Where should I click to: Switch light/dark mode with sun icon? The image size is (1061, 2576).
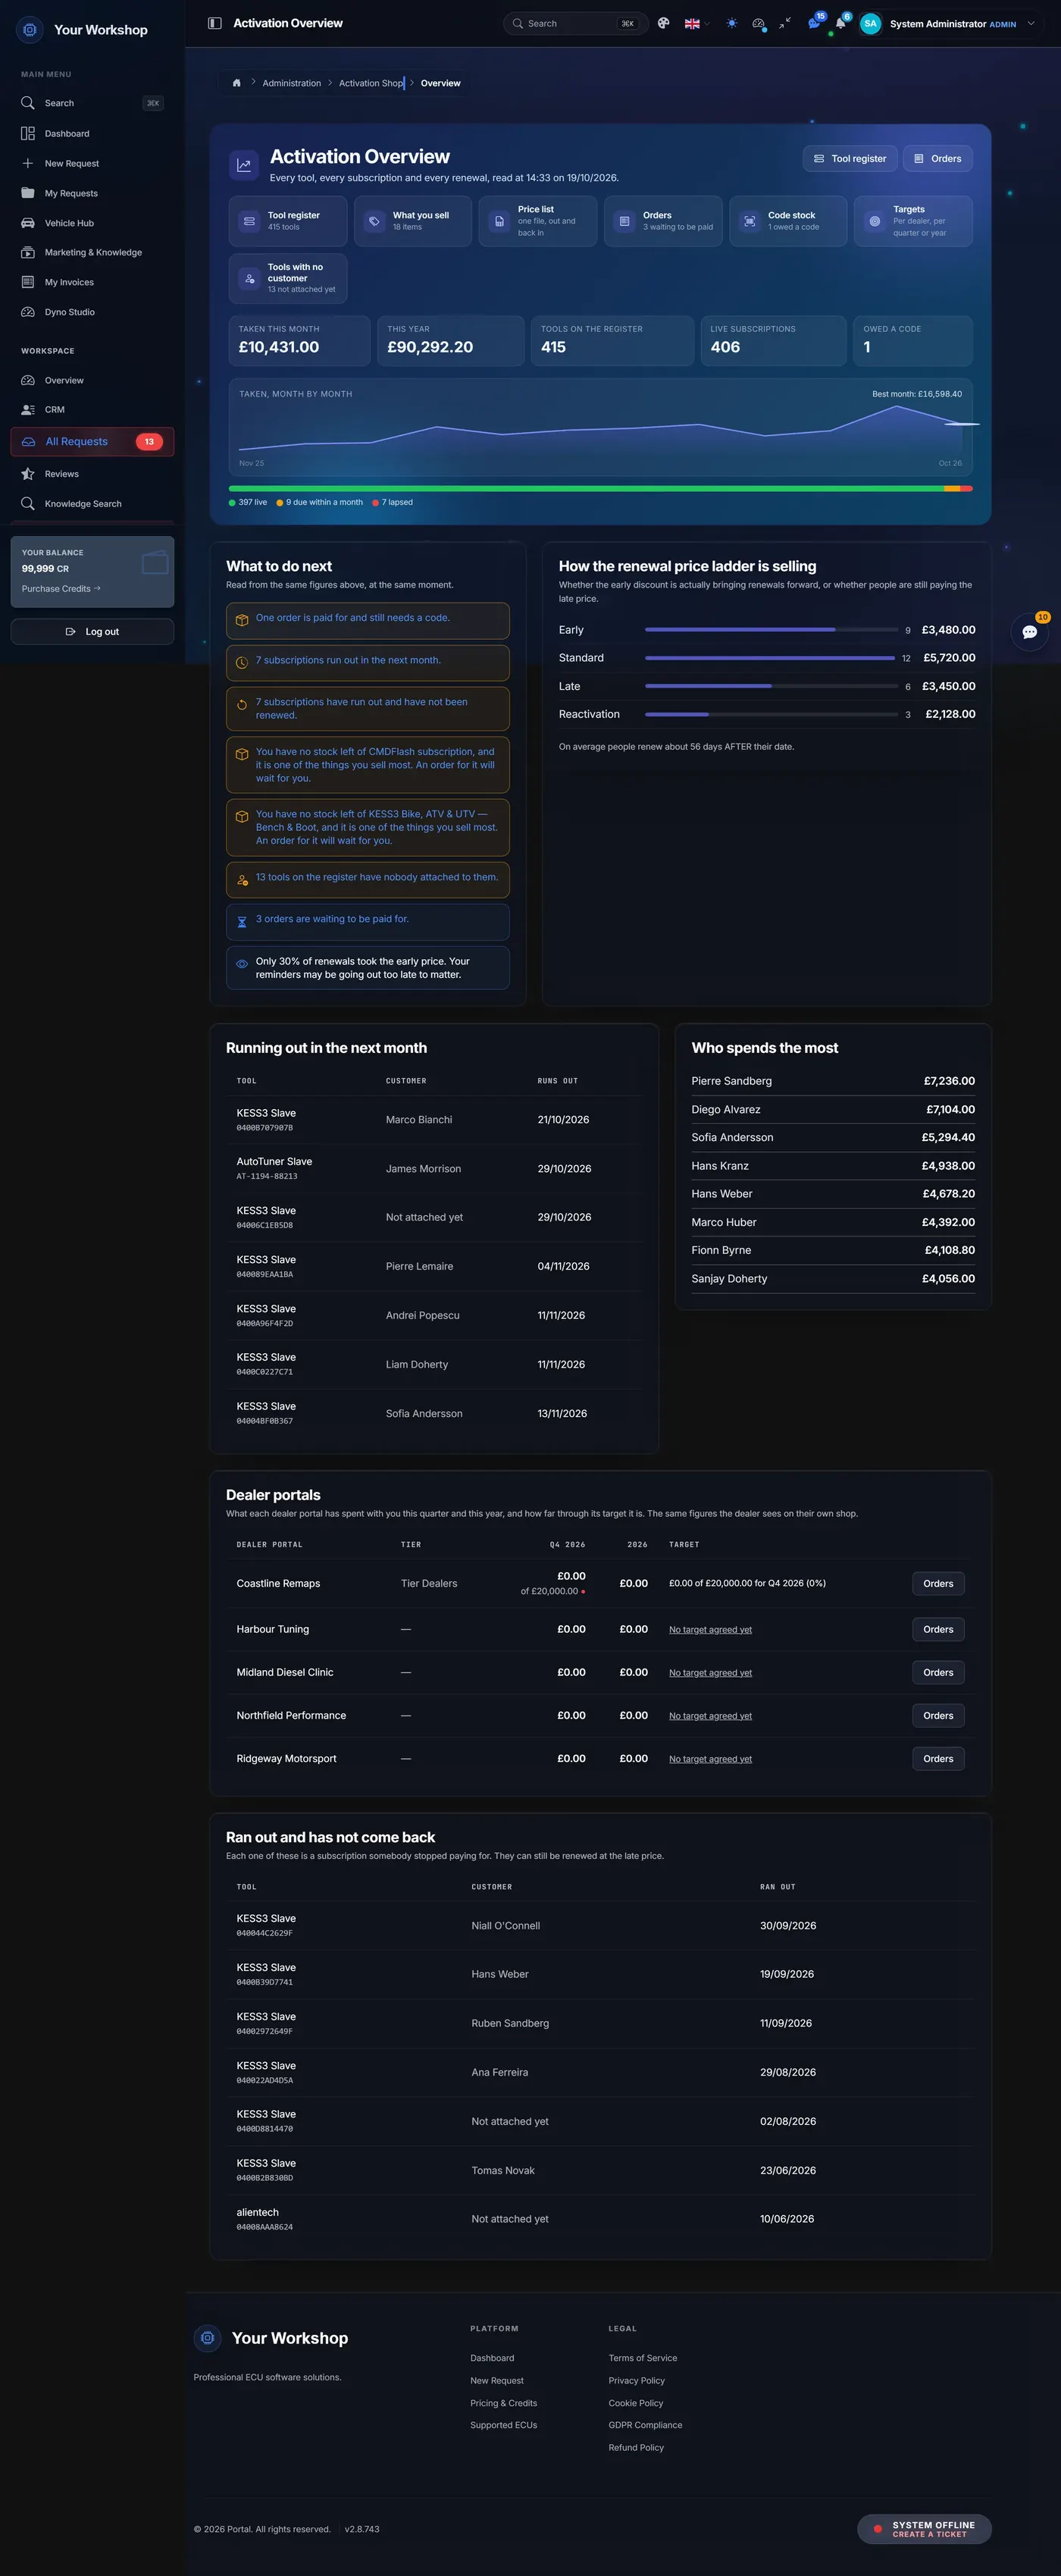(732, 23)
